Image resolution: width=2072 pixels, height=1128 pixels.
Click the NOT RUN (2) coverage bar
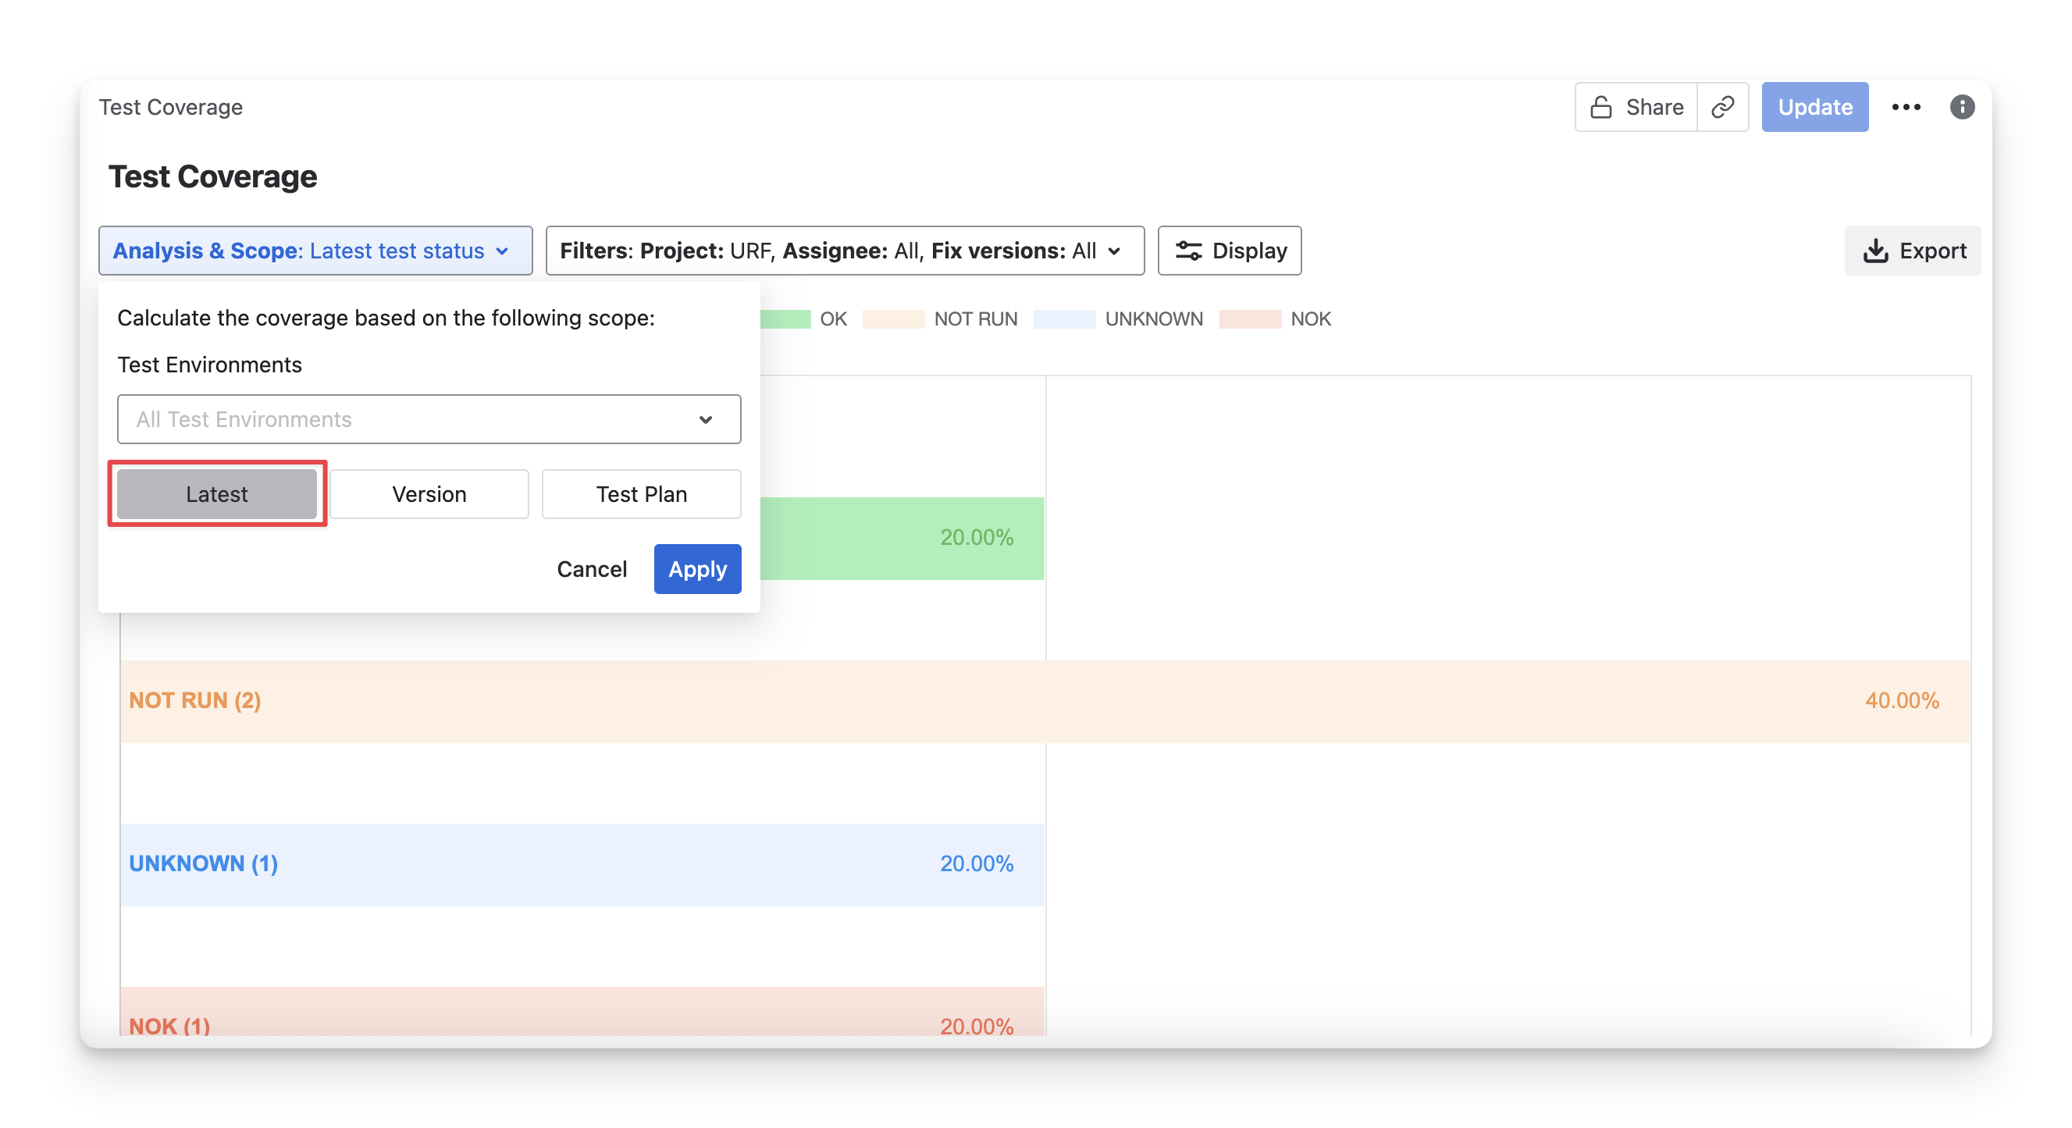[1045, 701]
